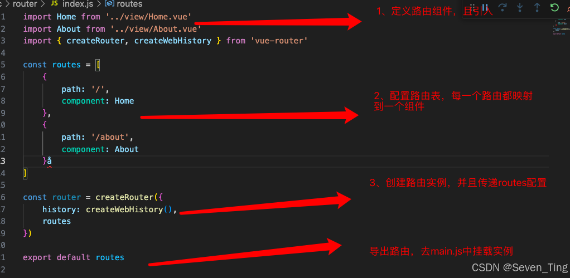Click the Step Out arrow icon
This screenshot has height=278, width=570.
pyautogui.click(x=537, y=8)
